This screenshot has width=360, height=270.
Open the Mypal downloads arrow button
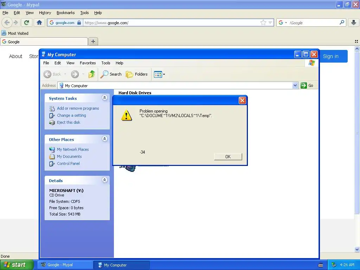354,22
